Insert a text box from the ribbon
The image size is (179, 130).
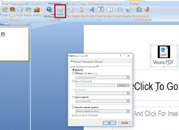(x=70, y=9)
